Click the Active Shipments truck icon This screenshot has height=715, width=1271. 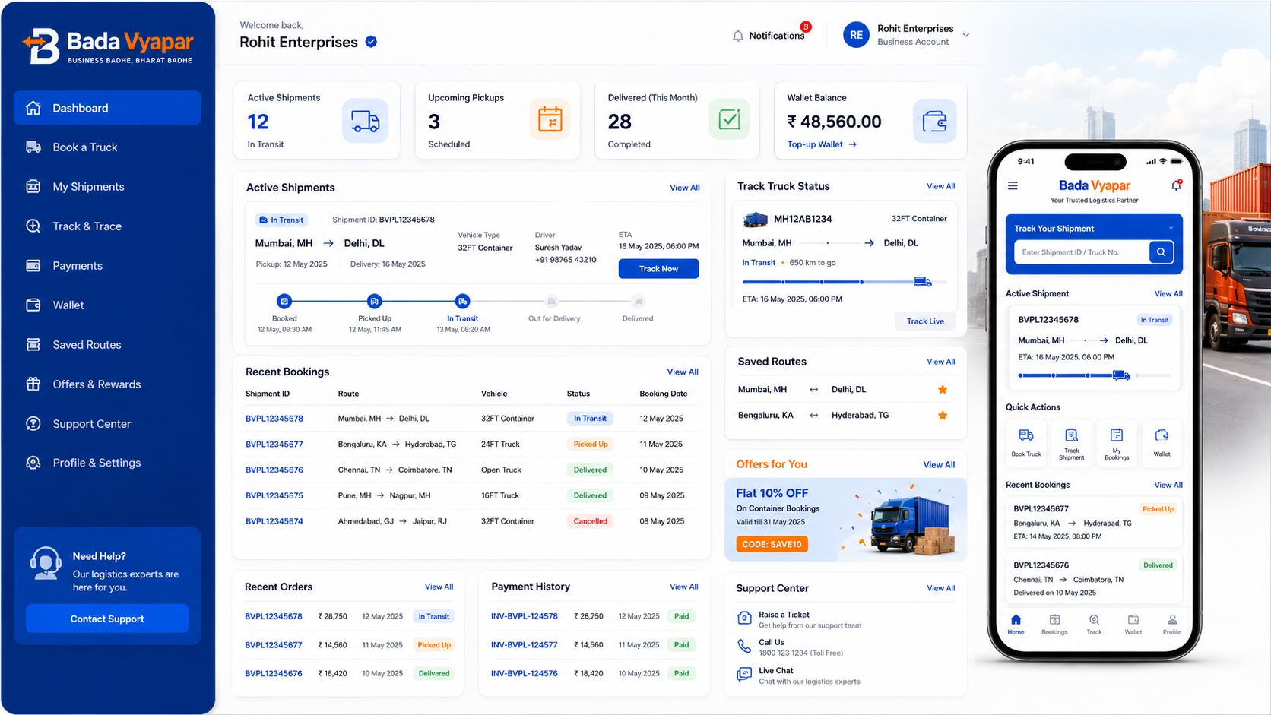pos(365,121)
